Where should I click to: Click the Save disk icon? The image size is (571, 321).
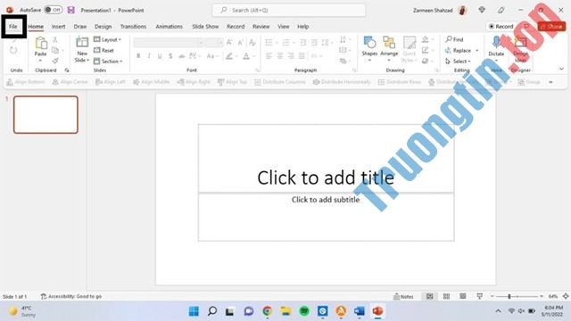point(71,10)
